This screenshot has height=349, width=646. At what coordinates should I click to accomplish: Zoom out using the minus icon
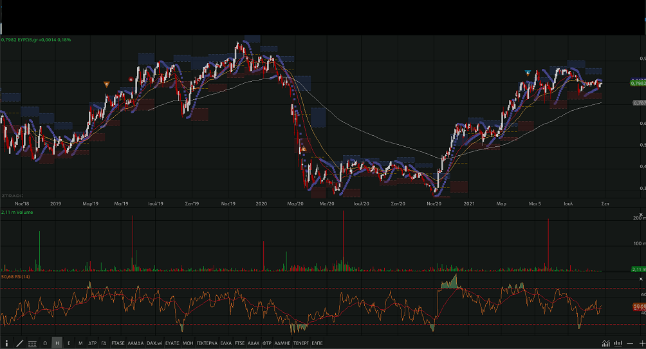(x=630, y=343)
